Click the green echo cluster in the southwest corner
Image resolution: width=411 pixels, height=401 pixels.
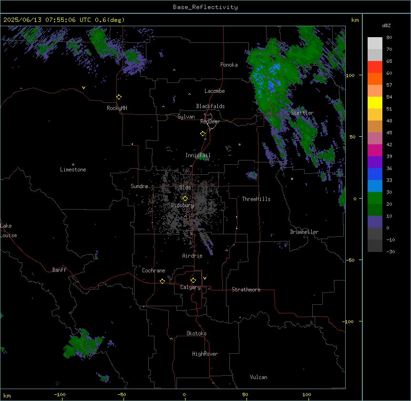pos(83,343)
